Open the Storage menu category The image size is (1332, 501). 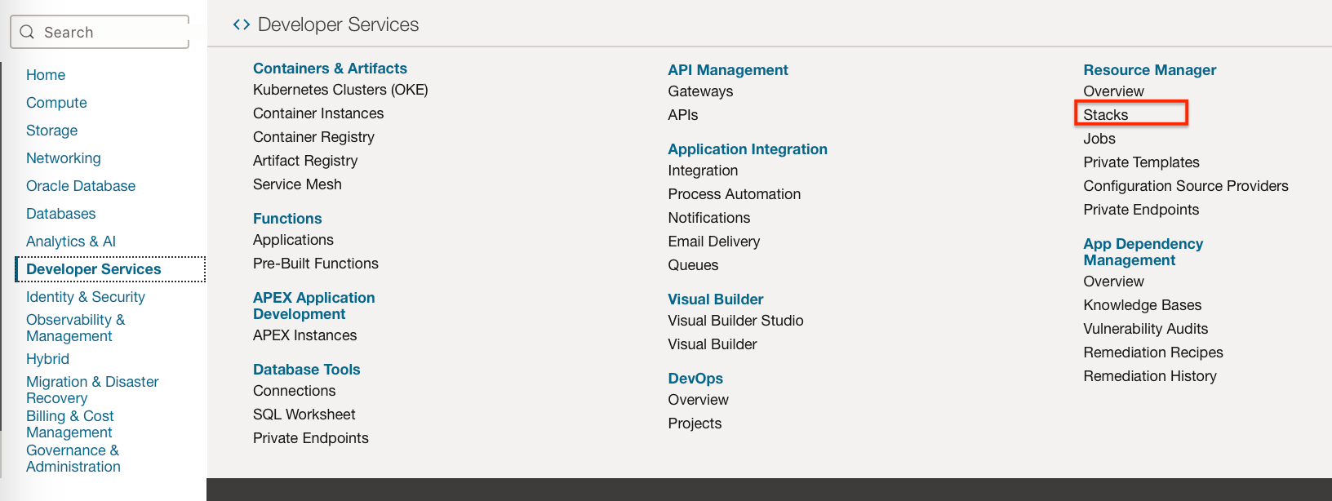[x=51, y=131]
